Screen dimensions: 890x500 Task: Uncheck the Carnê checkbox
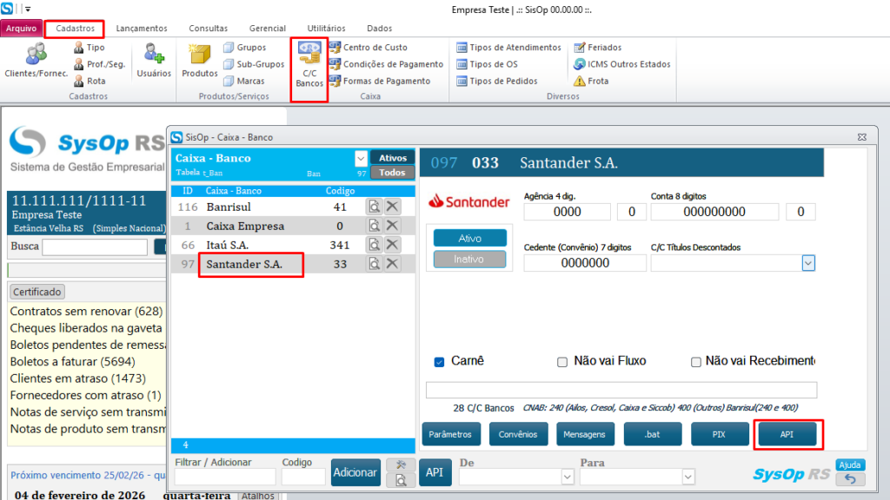pyautogui.click(x=440, y=361)
